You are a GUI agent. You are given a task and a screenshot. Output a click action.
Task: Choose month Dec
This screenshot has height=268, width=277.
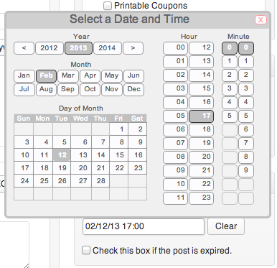tap(133, 90)
